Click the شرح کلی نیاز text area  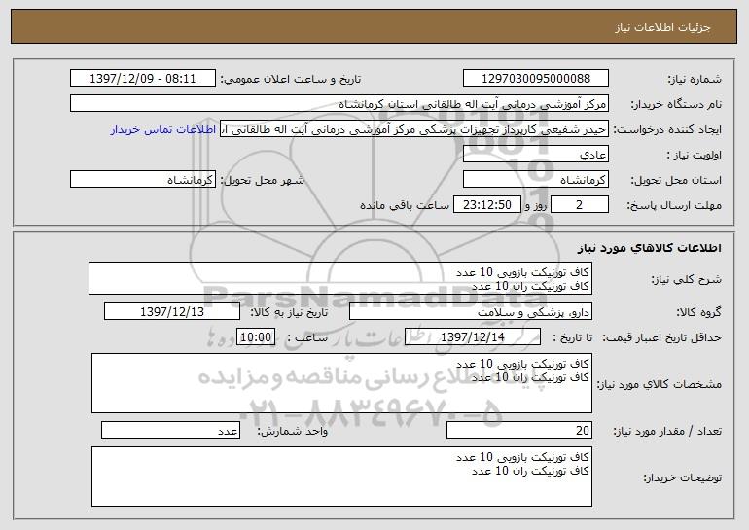pos(340,278)
